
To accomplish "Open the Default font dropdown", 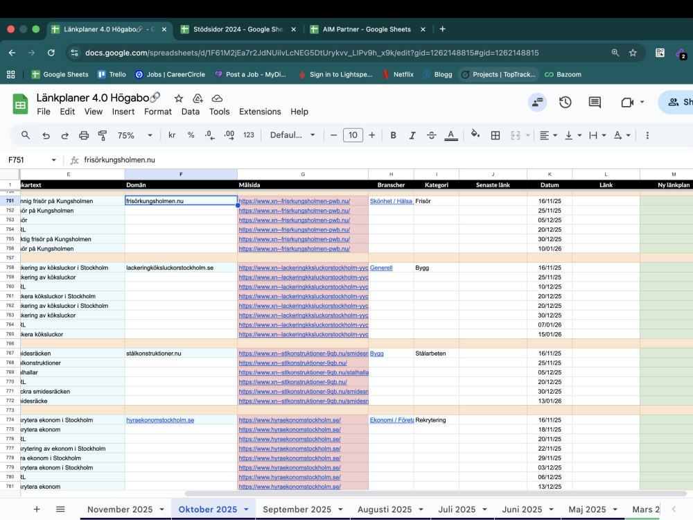I will tap(292, 135).
